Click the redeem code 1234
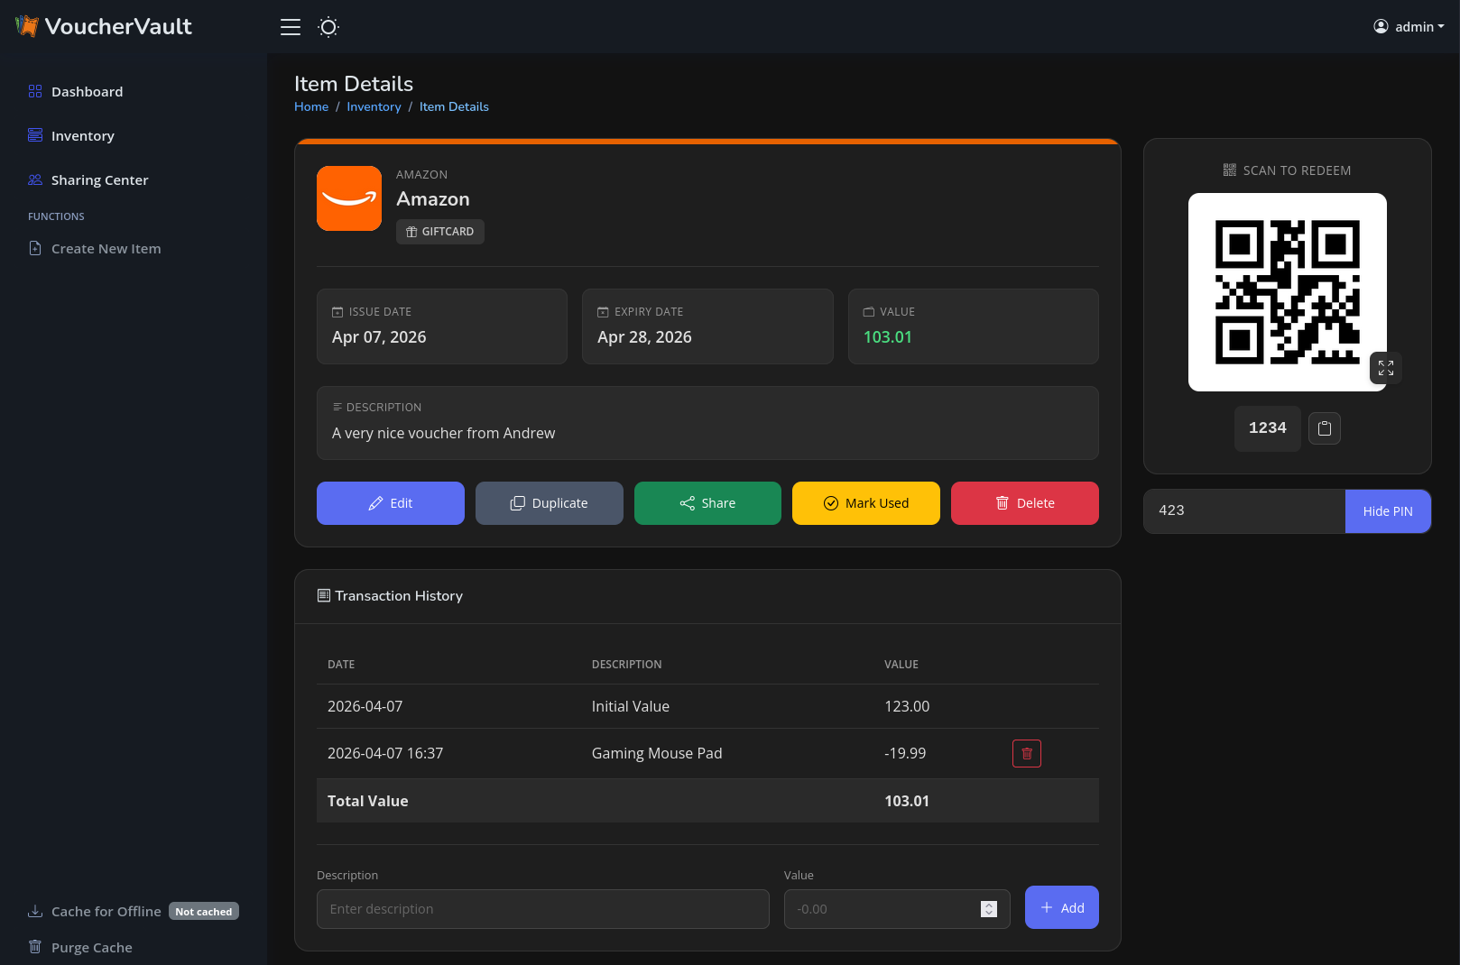 [1268, 428]
